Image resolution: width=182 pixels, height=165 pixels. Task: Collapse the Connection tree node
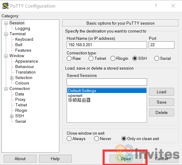pos(6,89)
